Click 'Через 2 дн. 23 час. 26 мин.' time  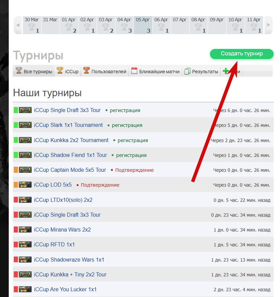tap(240, 140)
